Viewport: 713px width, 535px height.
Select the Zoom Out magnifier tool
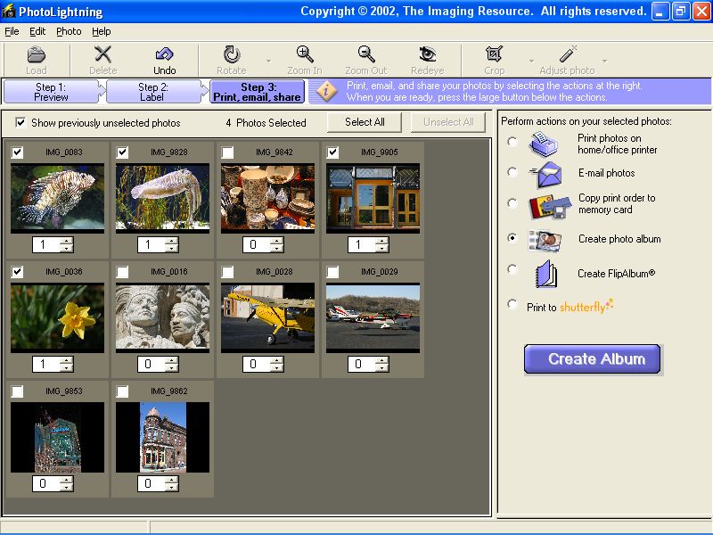click(x=365, y=55)
